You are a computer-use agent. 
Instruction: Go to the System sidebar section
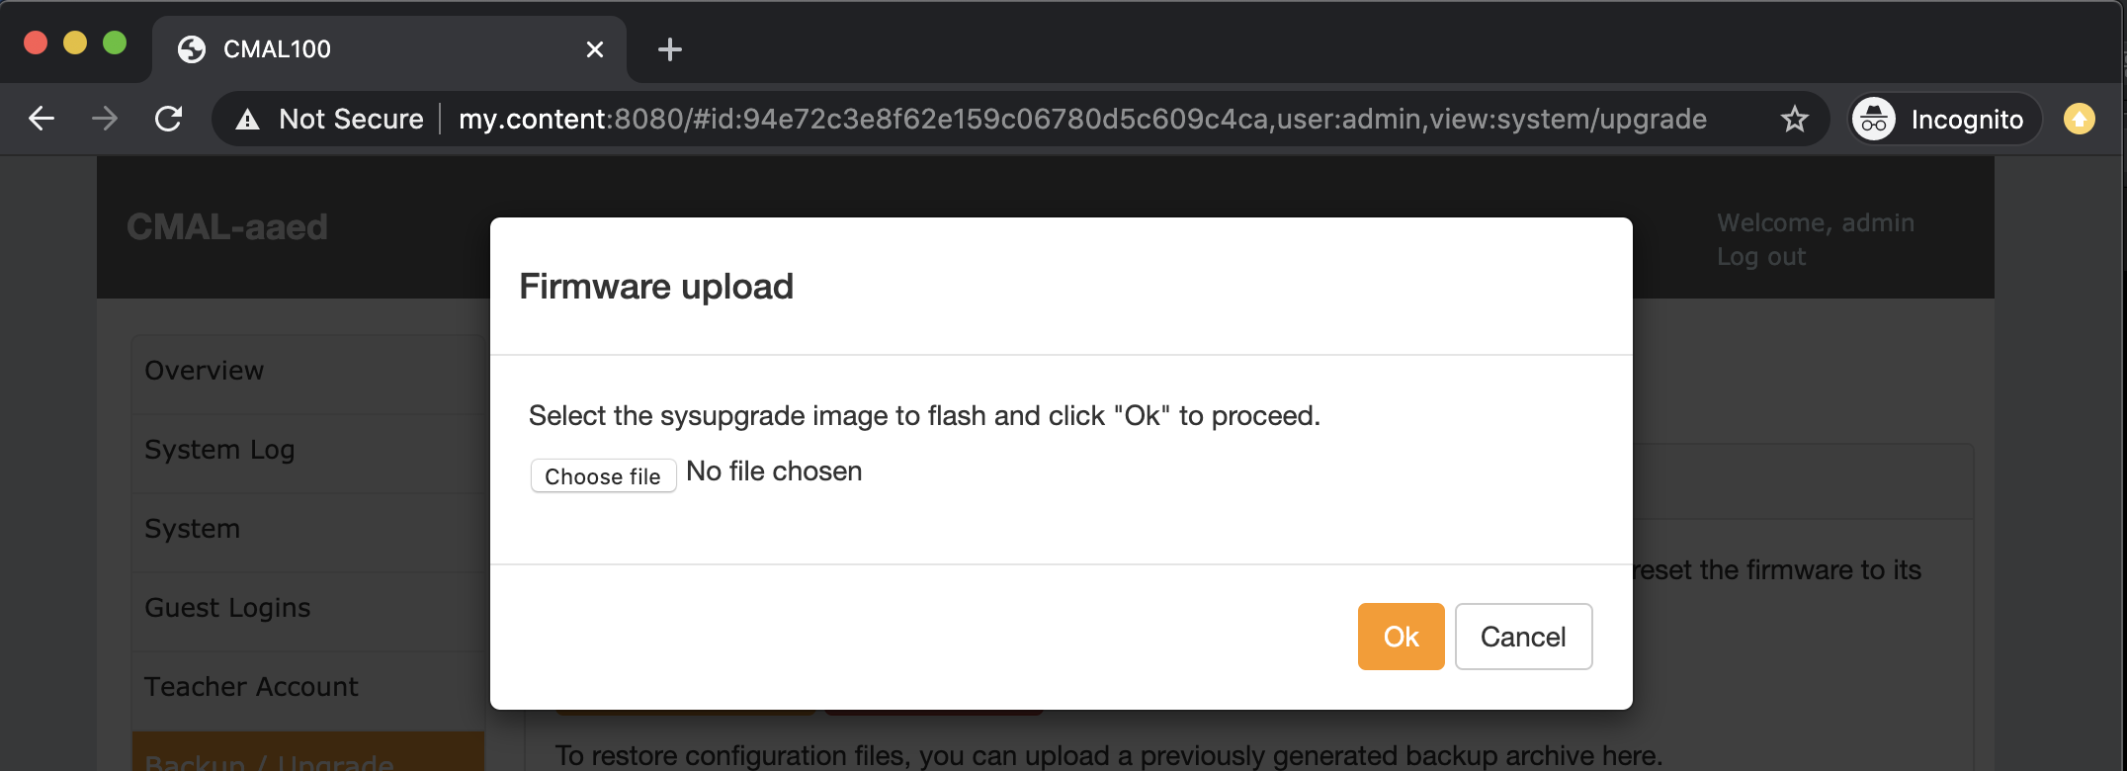point(193,529)
